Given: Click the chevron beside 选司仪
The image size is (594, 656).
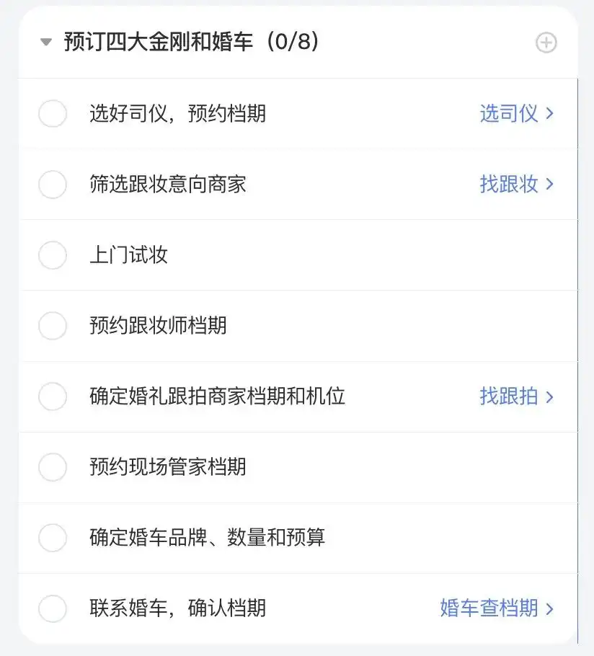Looking at the screenshot, I should tap(549, 113).
